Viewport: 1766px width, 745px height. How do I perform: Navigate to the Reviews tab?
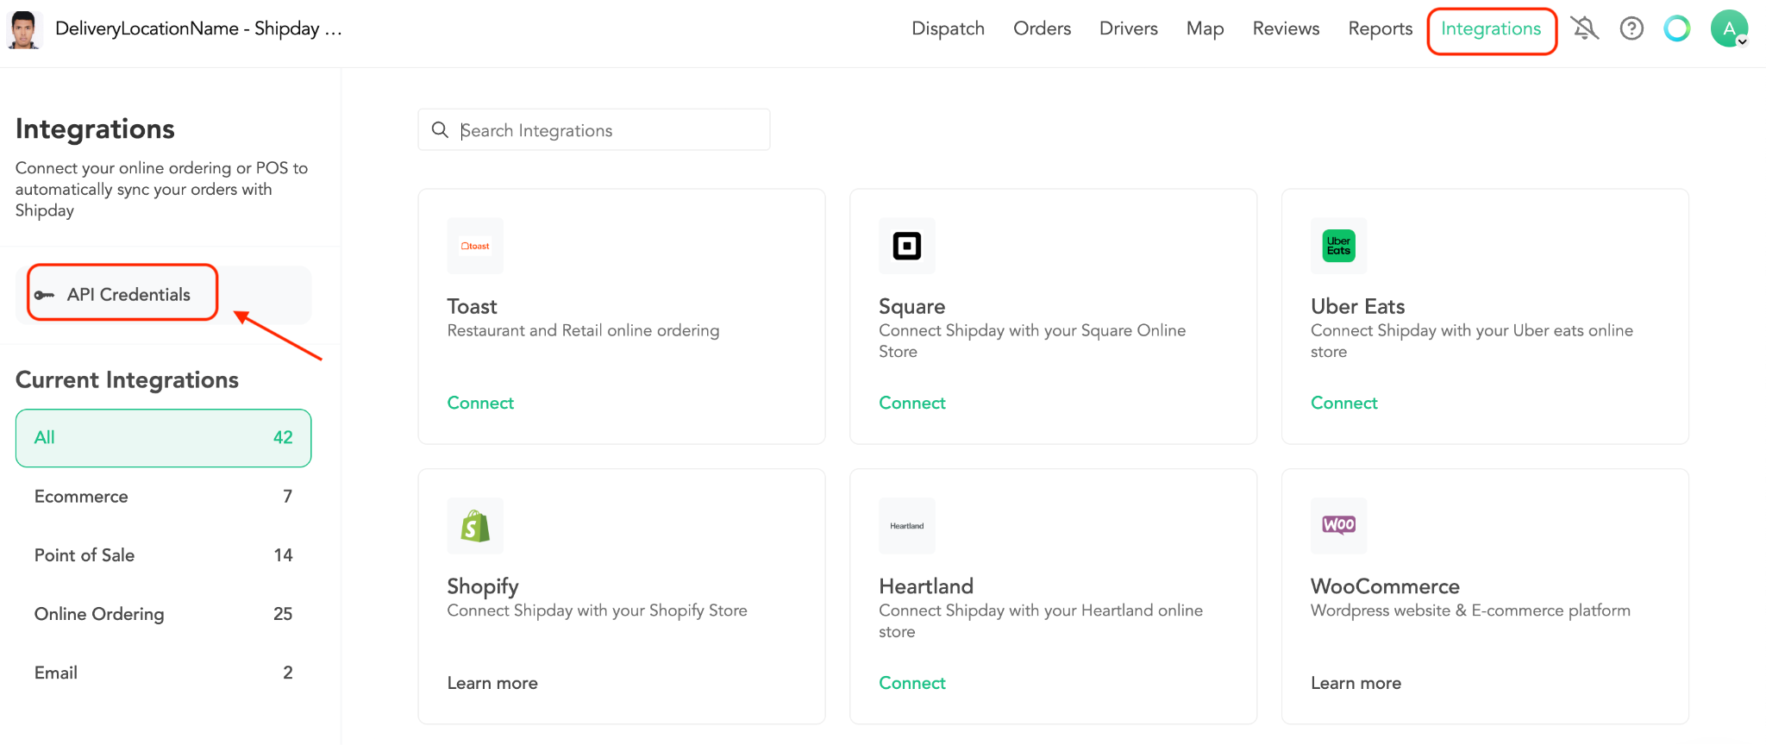click(1286, 28)
